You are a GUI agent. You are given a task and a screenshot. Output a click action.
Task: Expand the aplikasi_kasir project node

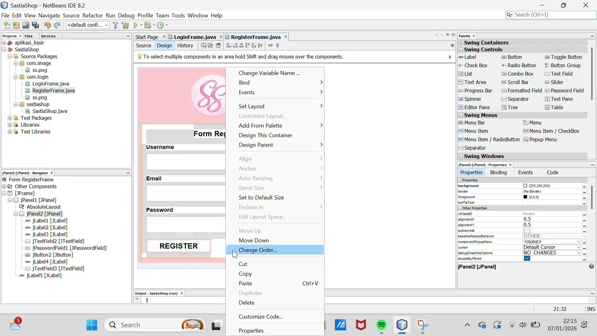coord(4,42)
